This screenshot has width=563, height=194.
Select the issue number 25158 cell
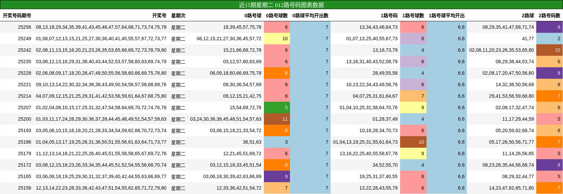[24, 188]
